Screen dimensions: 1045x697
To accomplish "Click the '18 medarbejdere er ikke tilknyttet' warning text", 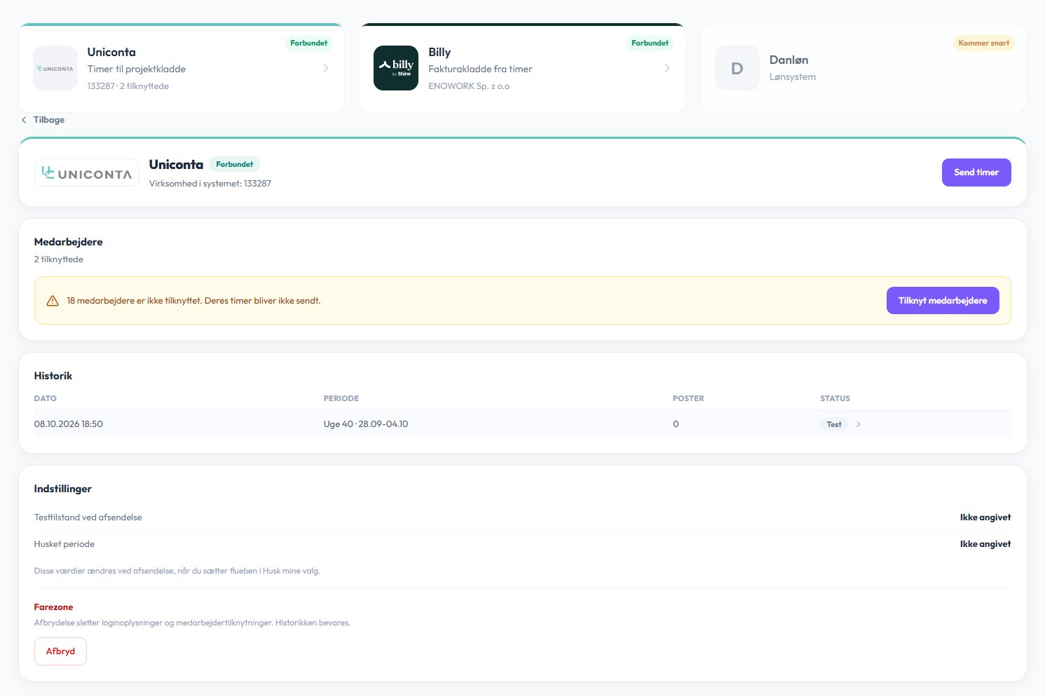I will (x=193, y=301).
